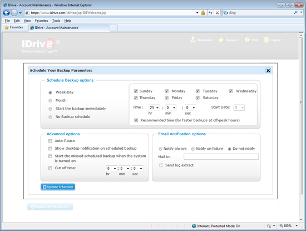Screen dimensions: 306x231
Task: Enable the Auto-Pause checkbox
Action: pos(50,141)
